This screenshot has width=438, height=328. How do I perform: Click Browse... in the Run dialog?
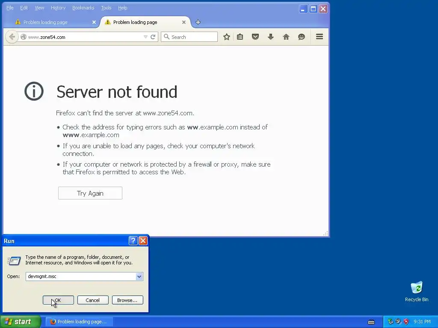127,300
